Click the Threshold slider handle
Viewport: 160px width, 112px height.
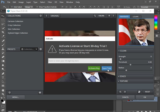130,65
